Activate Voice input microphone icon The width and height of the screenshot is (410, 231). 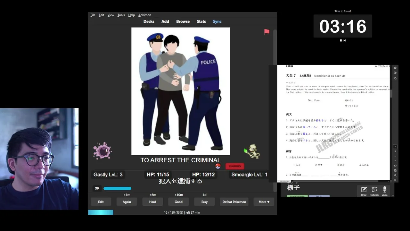pyautogui.click(x=385, y=191)
